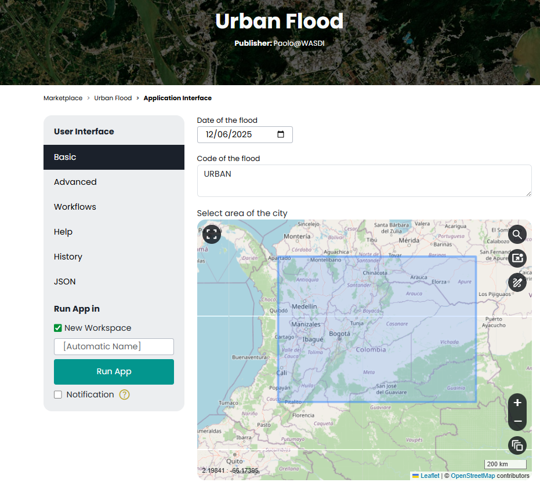This screenshot has height=486, width=540.
Task: Click the 'Medellín' label on the map
Action: click(x=305, y=306)
